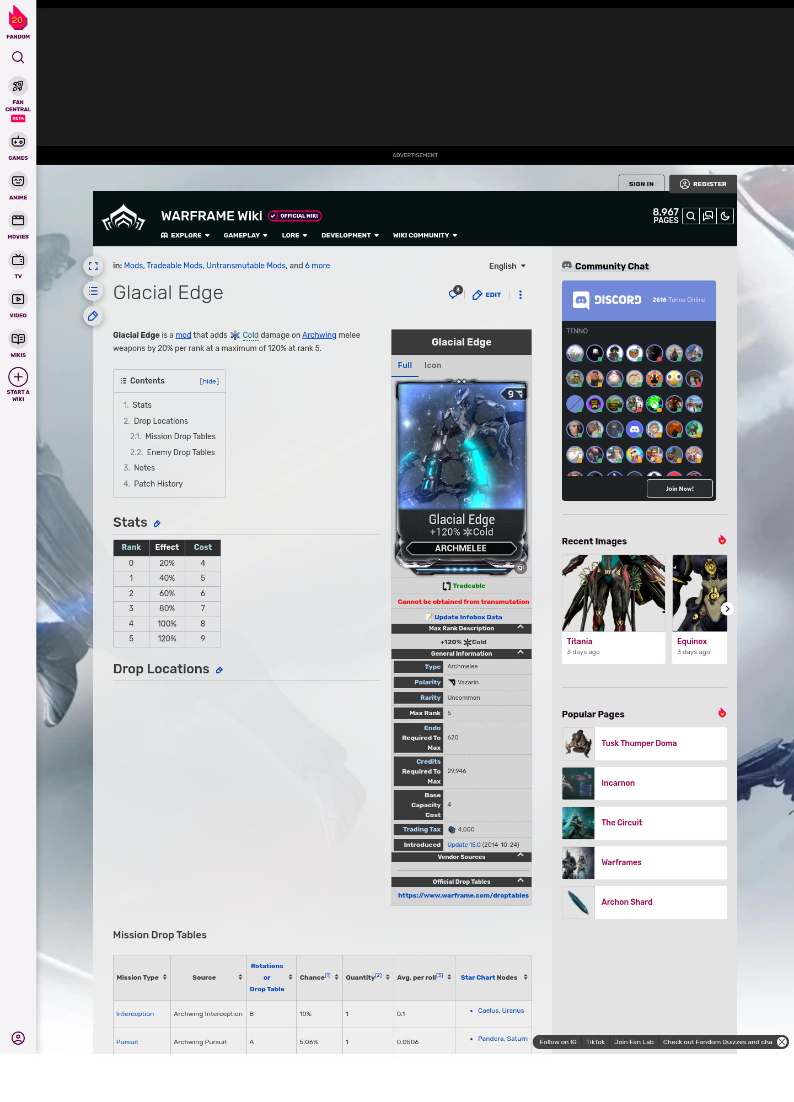
Task: Switch to the Icon tab in infobox
Action: coord(432,365)
